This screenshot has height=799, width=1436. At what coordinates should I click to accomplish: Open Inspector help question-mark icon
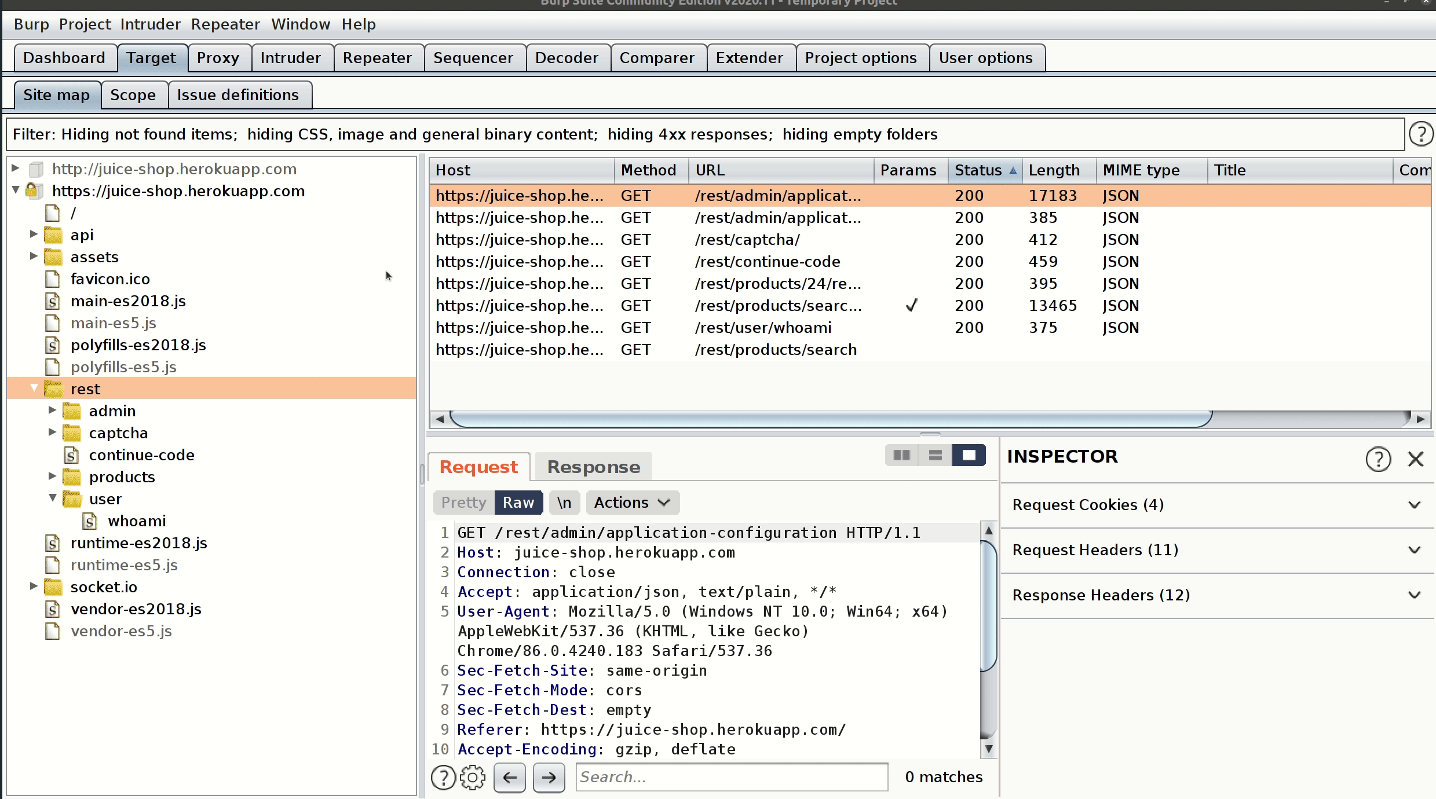1378,459
